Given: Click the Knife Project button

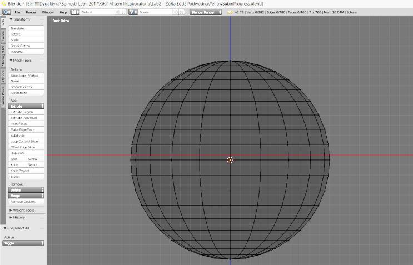Looking at the screenshot, I should pyautogui.click(x=26, y=171).
